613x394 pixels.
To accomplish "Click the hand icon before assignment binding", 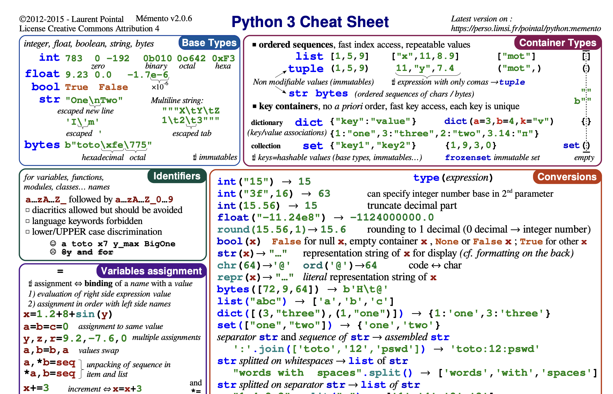I will [x=30, y=283].
